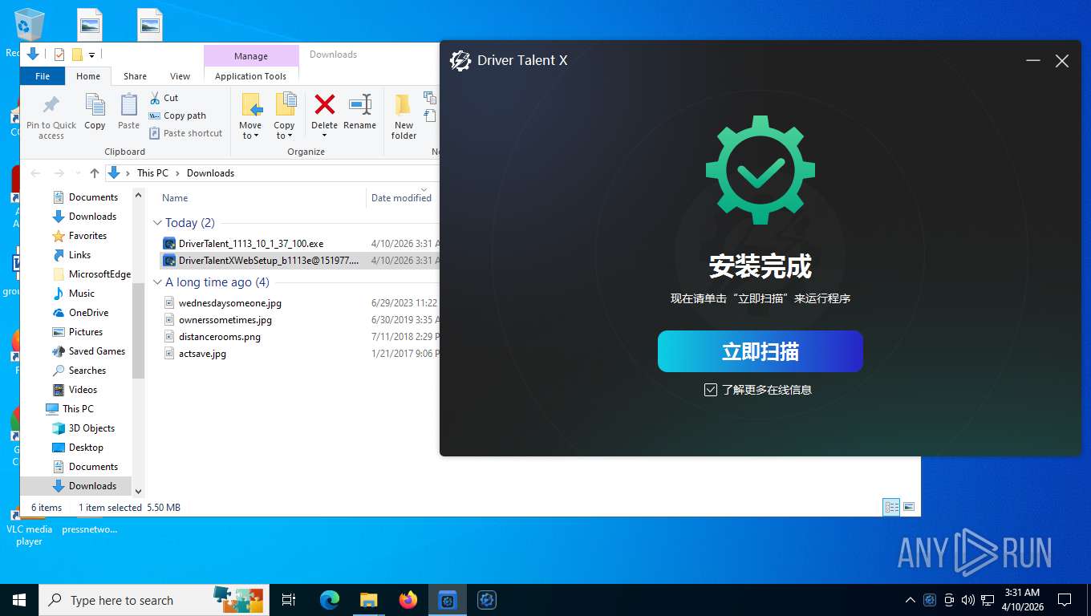
Task: Open Microsoft Edge from the taskbar
Action: (329, 600)
